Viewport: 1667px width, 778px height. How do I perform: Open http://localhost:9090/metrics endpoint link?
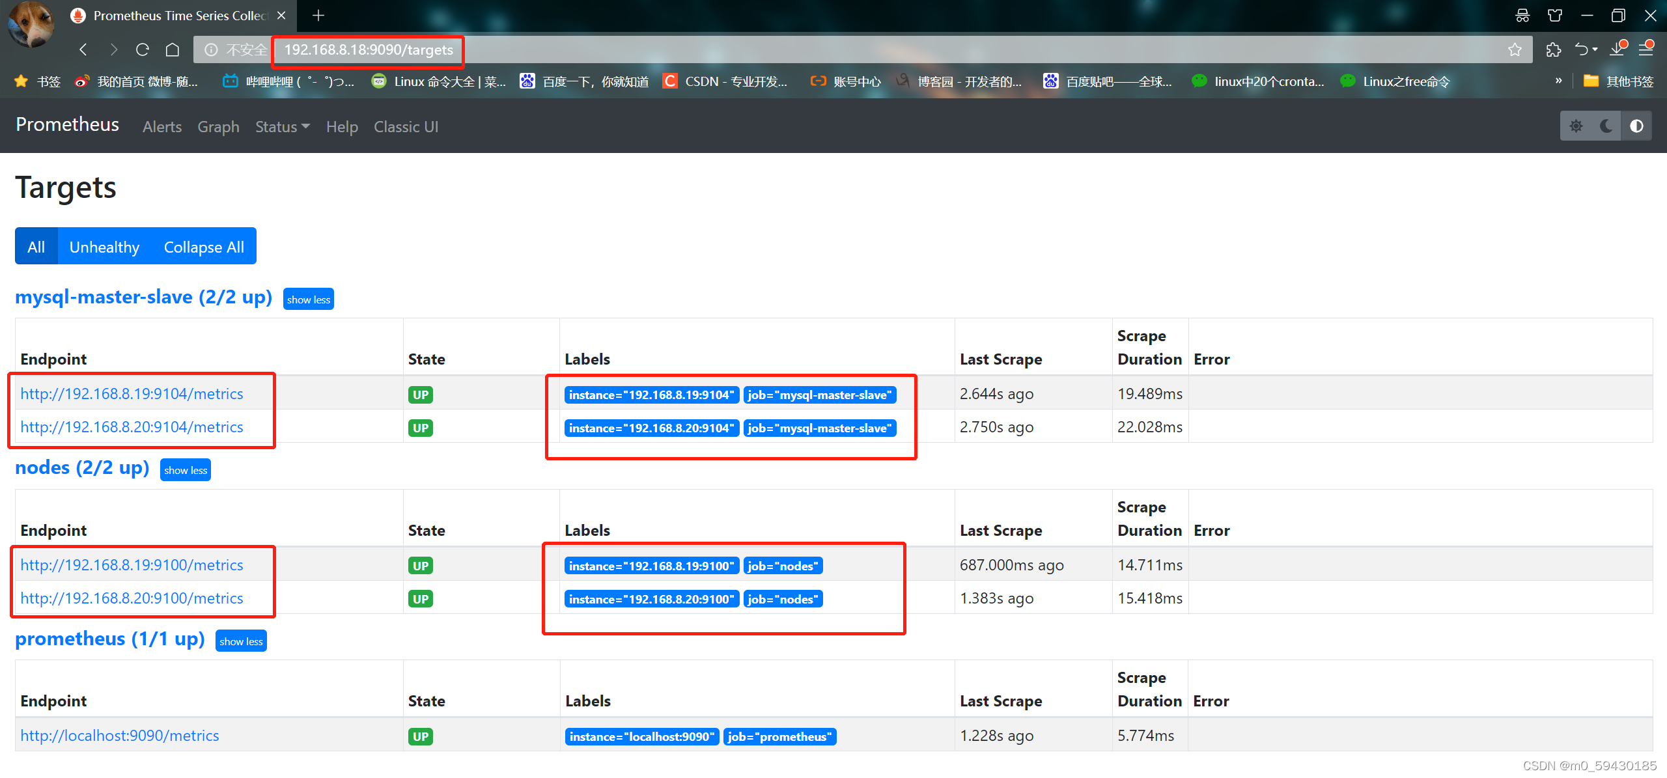[x=120, y=736]
